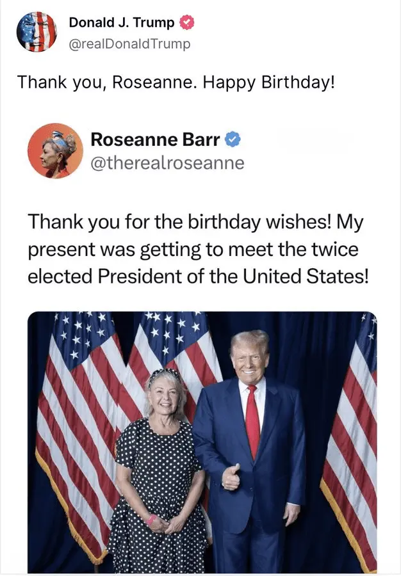This screenshot has width=401, height=576.
Task: Click the orange circular avatar of the quoted post
Action: click(55, 151)
